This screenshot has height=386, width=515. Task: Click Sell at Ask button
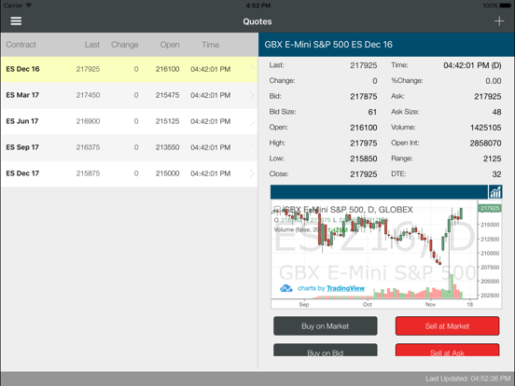[447, 350]
